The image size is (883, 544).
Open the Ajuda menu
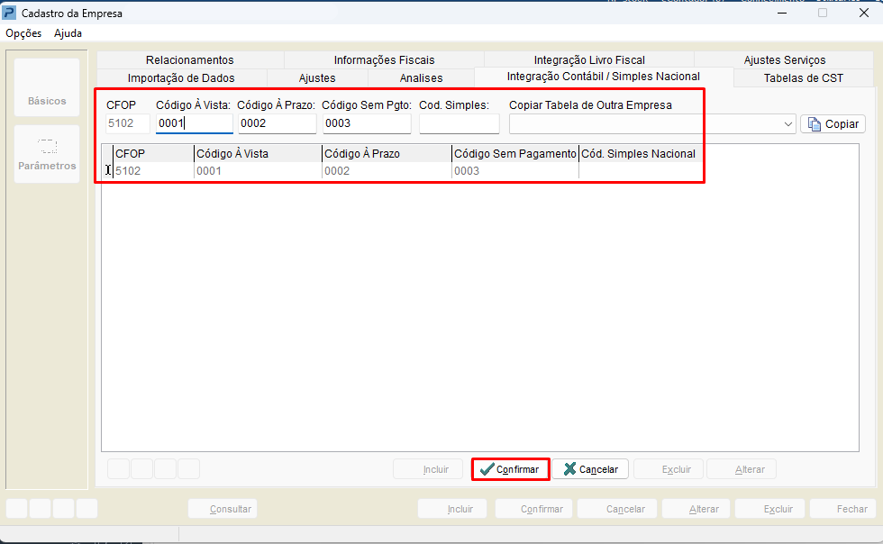pos(68,33)
